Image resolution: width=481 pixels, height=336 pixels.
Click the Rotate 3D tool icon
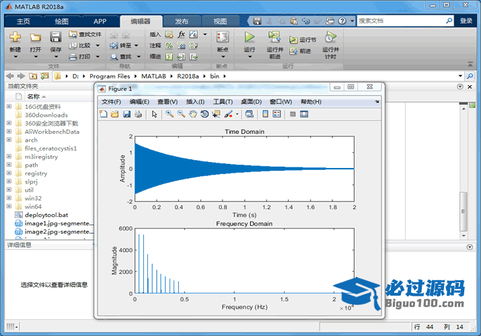click(x=204, y=114)
